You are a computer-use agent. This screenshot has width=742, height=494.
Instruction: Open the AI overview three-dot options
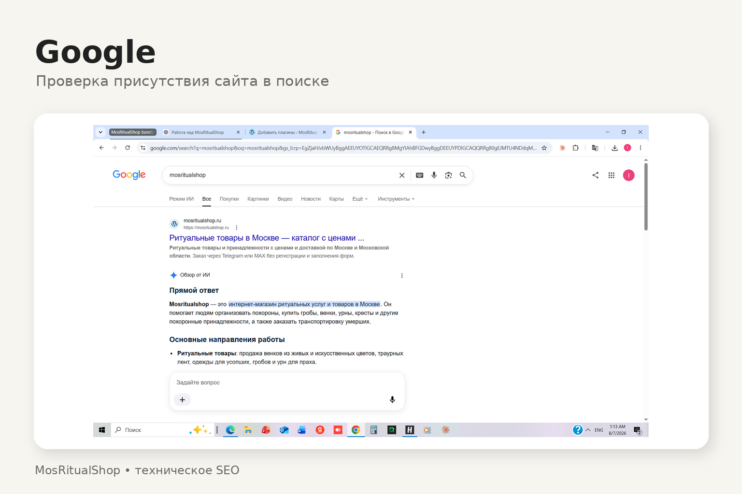(402, 275)
